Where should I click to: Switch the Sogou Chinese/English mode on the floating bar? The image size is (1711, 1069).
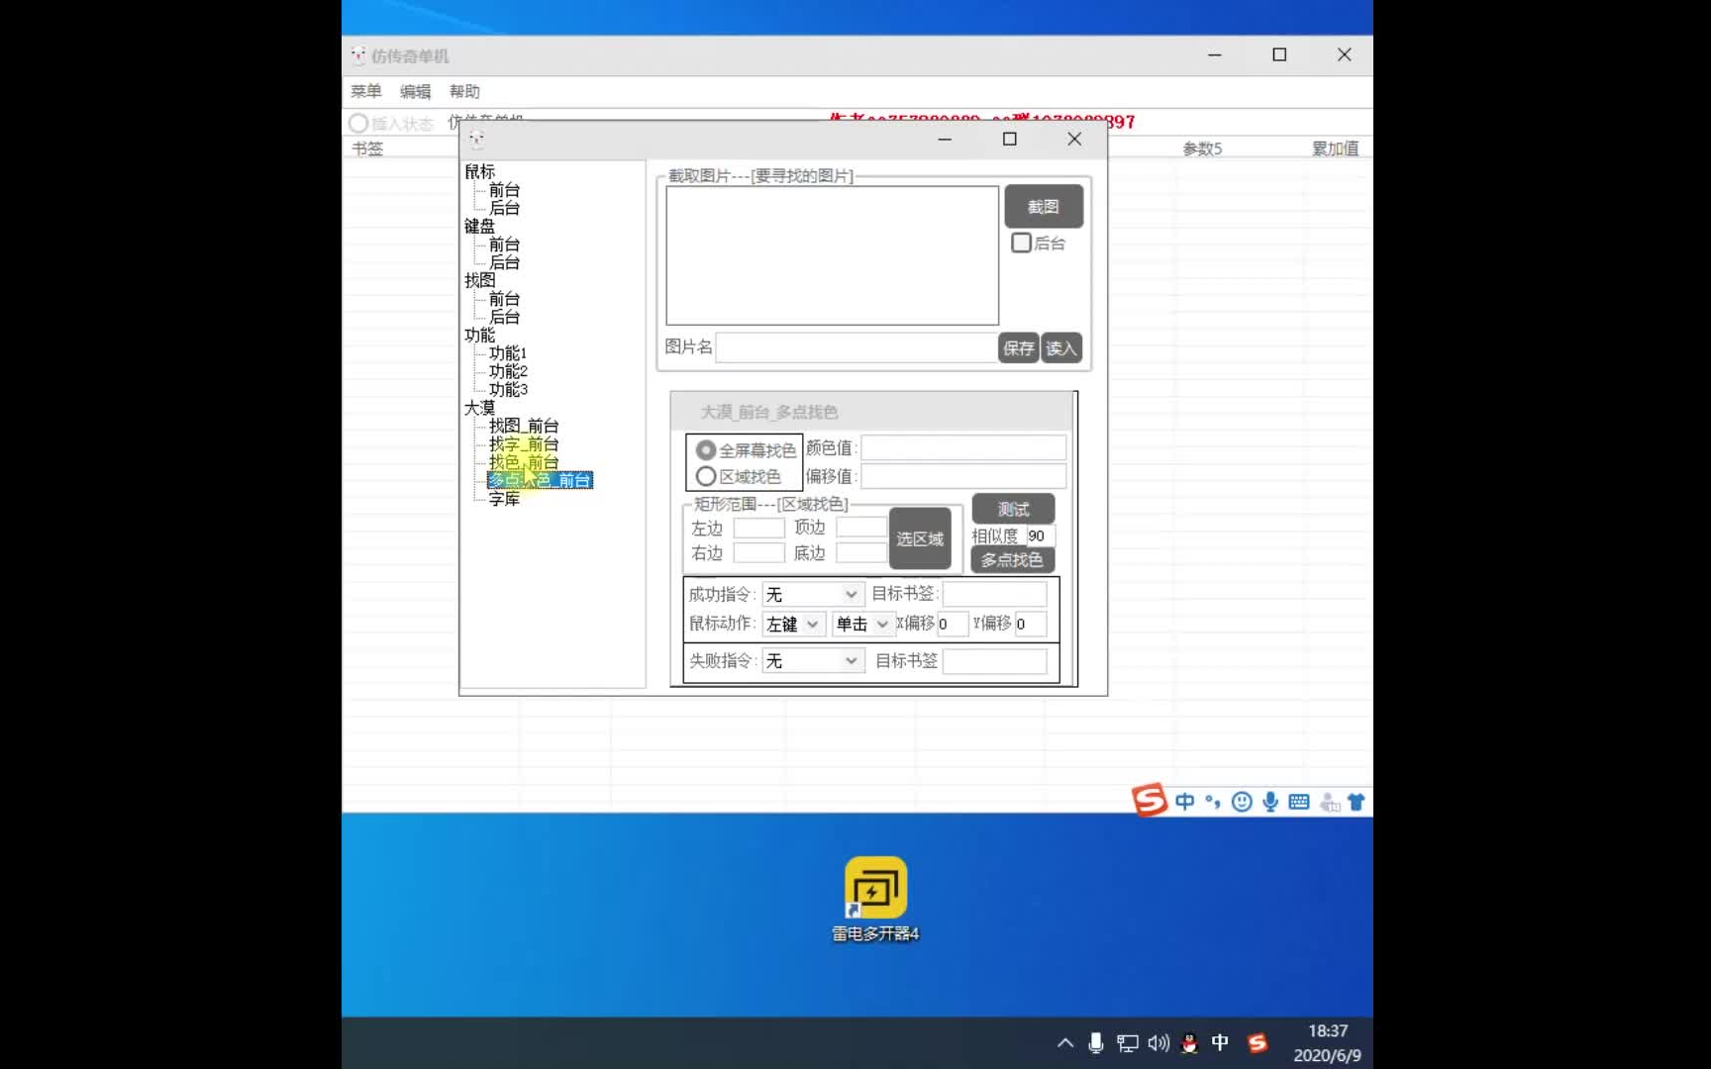click(1185, 802)
